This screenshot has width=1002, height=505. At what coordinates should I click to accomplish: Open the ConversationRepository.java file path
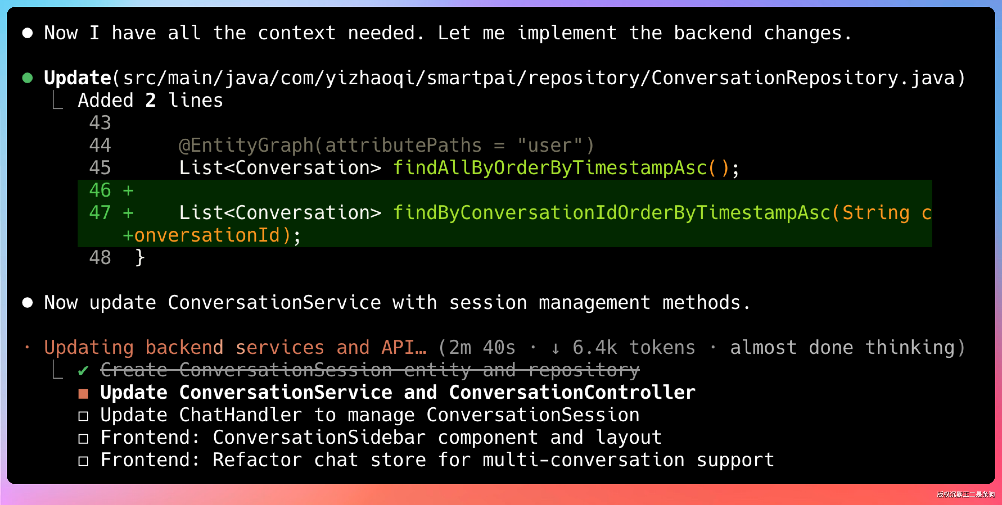coord(539,78)
